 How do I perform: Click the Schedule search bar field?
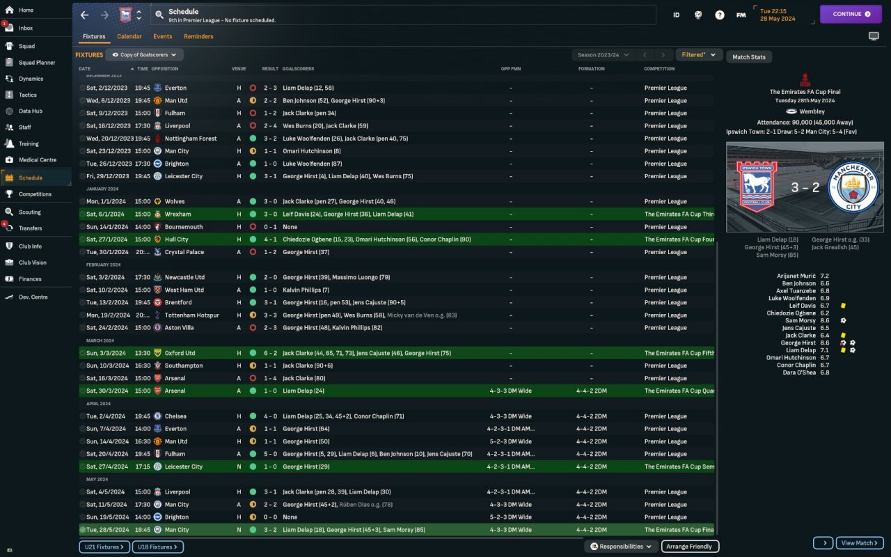point(404,15)
